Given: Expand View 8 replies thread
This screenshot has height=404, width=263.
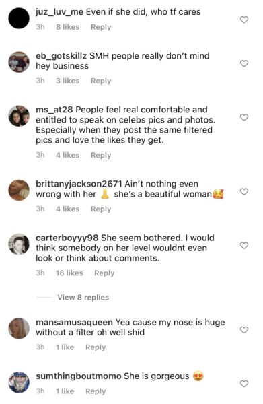Looking at the screenshot, I should click(83, 298).
